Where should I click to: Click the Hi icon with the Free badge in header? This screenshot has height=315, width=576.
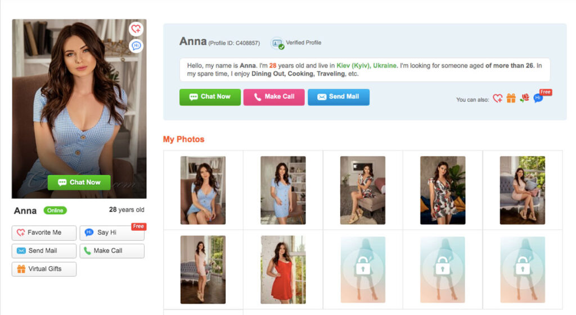[x=538, y=98]
